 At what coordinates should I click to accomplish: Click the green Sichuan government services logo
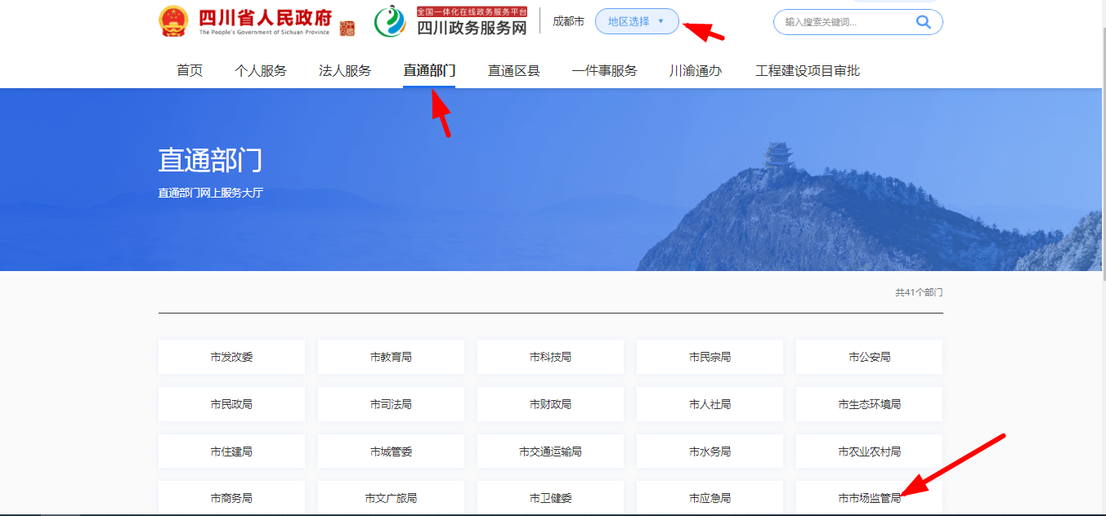click(x=390, y=22)
